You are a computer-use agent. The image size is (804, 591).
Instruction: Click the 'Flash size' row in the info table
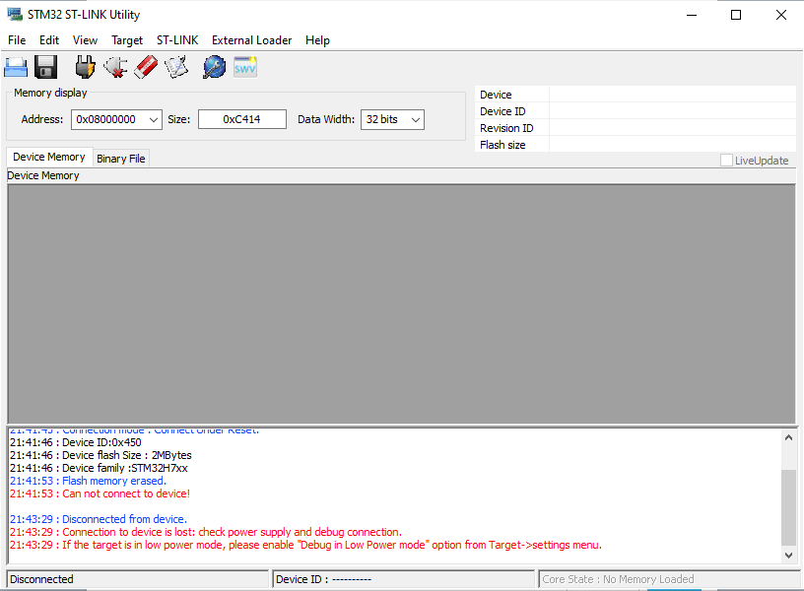(636, 145)
